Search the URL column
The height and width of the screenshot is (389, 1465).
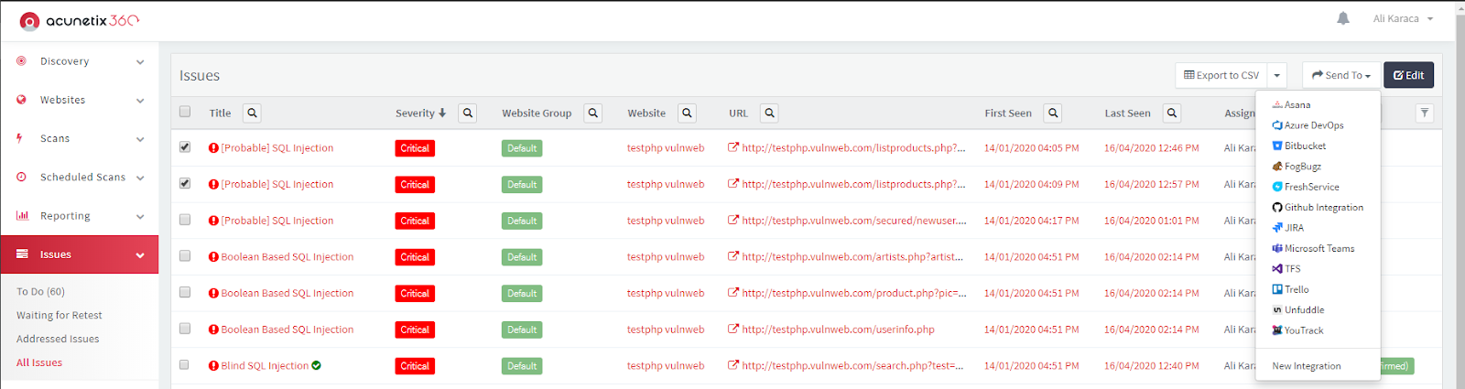pyautogui.click(x=770, y=113)
